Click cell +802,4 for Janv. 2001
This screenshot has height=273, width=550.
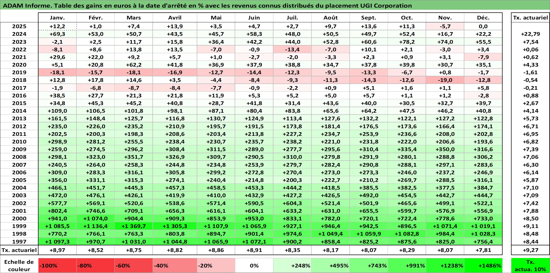(57, 211)
